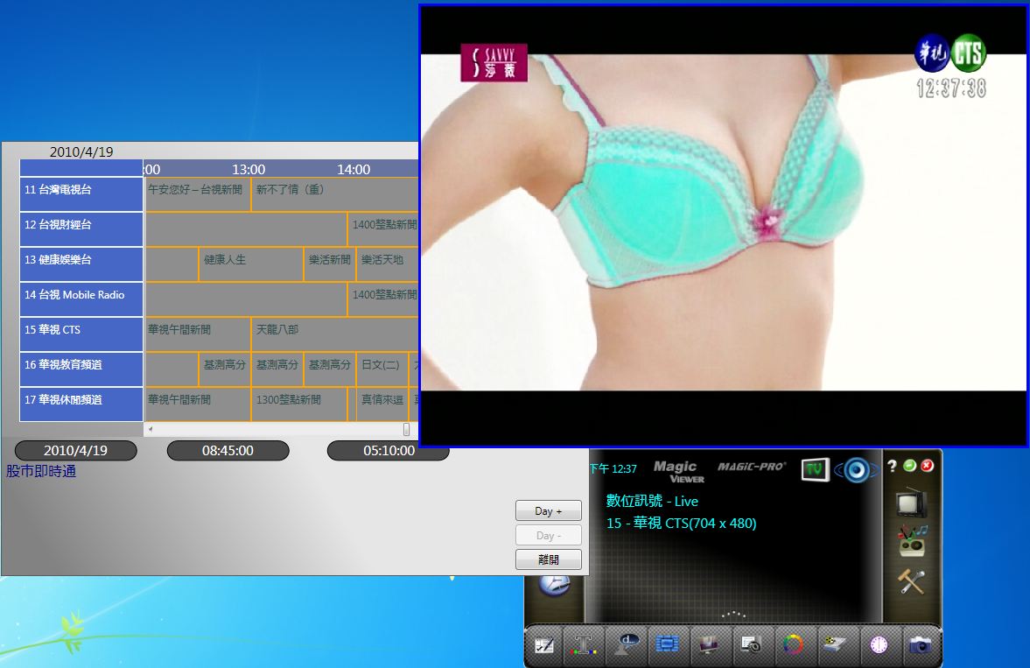Click 1400整點新聞 in the 台視財經台 row

click(x=383, y=229)
